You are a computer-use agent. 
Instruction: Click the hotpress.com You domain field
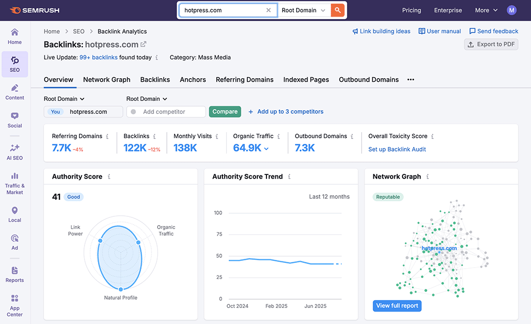point(83,111)
